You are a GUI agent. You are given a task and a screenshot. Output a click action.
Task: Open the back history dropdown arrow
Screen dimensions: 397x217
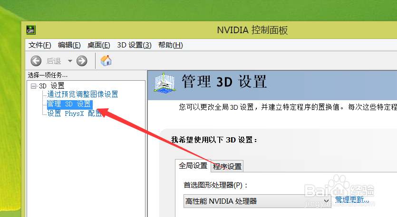pyautogui.click(x=70, y=61)
